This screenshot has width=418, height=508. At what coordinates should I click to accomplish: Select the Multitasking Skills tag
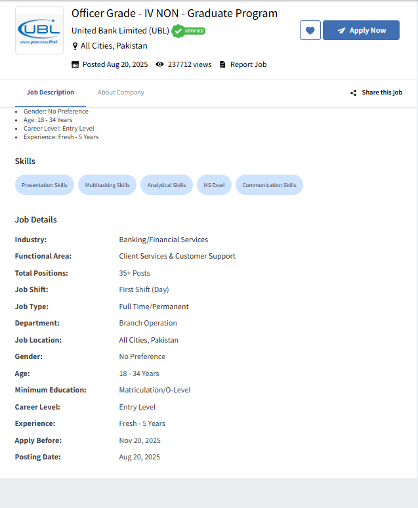pos(108,185)
